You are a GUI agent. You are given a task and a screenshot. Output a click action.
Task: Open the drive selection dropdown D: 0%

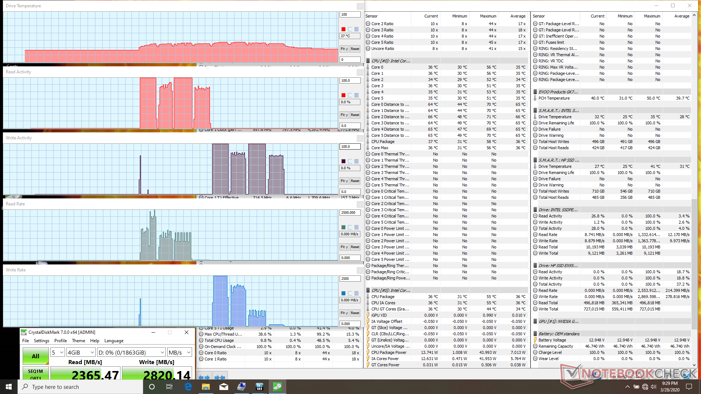(x=131, y=352)
